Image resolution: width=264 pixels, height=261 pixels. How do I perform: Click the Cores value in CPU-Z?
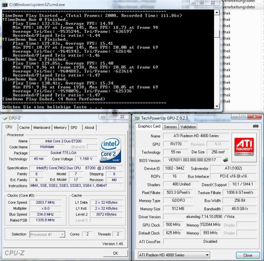coord(87,234)
